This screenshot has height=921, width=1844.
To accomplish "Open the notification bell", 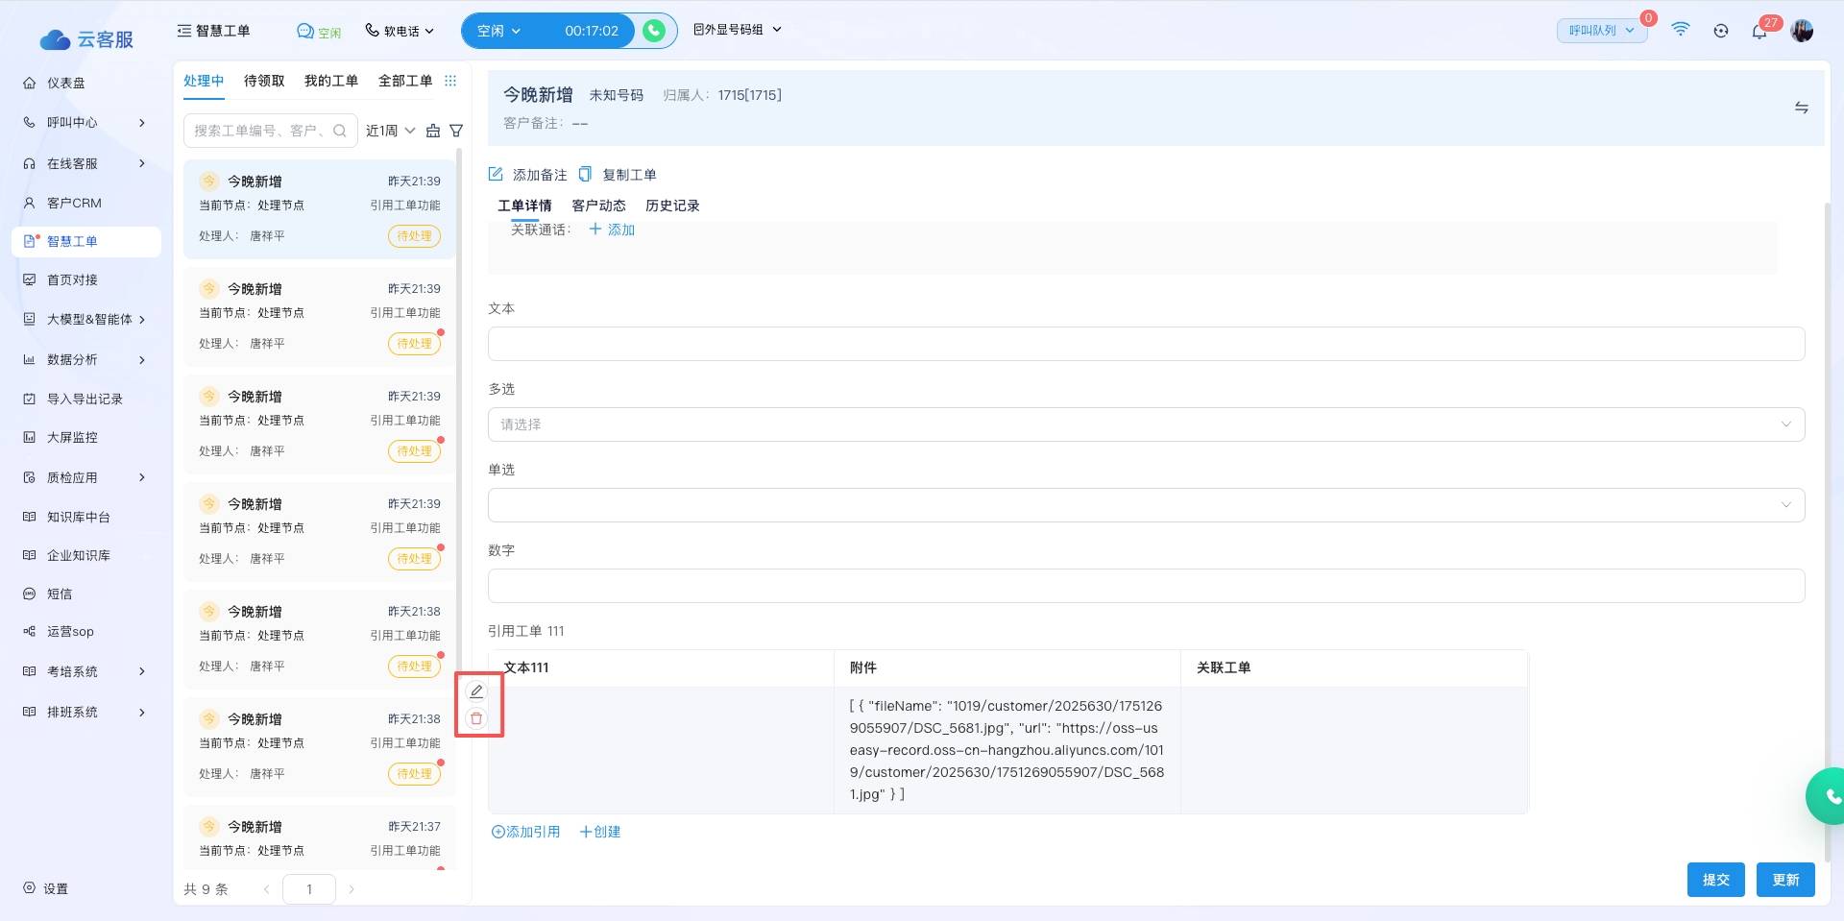I will (x=1759, y=31).
